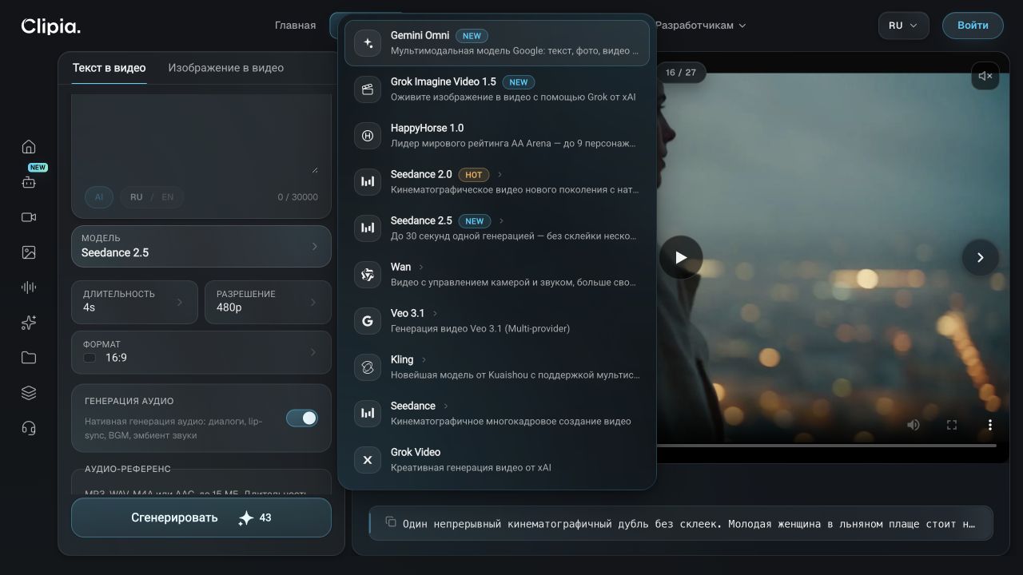
Task: Select Grok Imagine Video 1.5 entry
Action: click(x=497, y=89)
